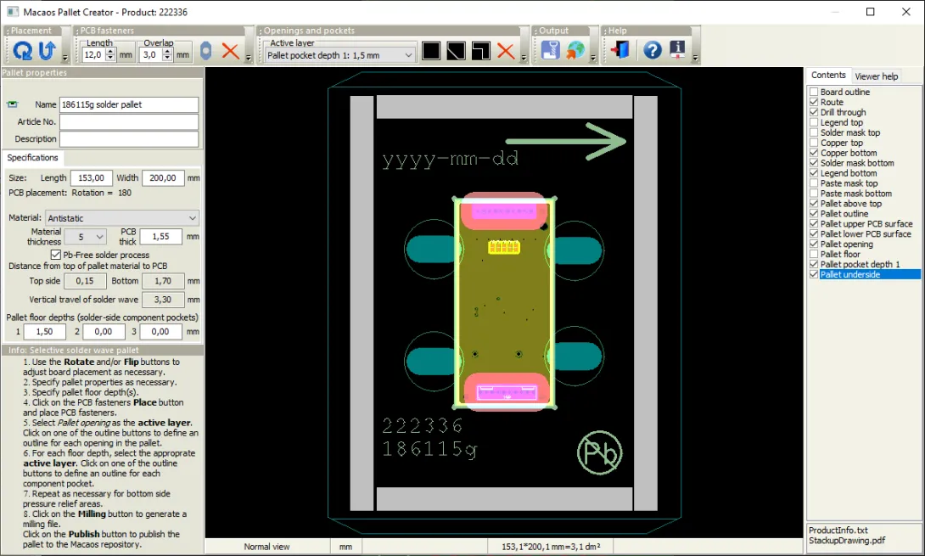Click the Publish globe icon
The image size is (925, 556).
(575, 51)
